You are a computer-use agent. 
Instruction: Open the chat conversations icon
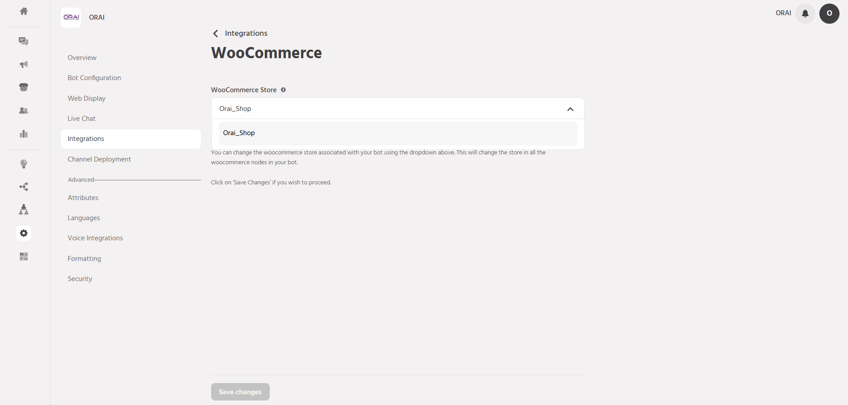(x=24, y=41)
